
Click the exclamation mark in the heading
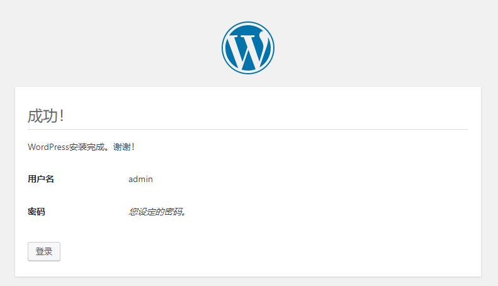[62, 116]
